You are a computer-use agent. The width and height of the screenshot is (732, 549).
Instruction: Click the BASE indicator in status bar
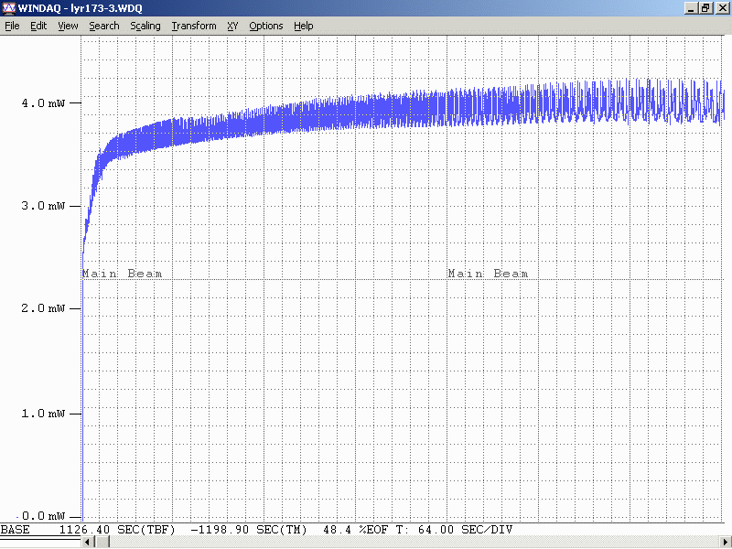pyautogui.click(x=15, y=530)
